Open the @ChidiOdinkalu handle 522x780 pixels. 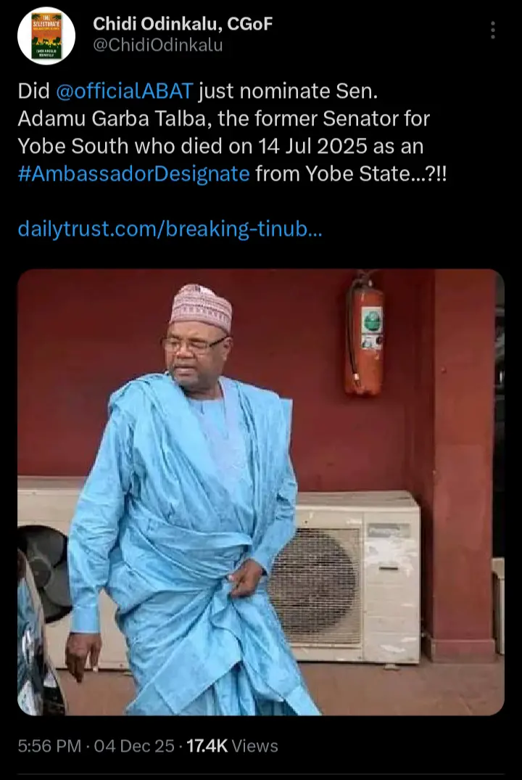pyautogui.click(x=157, y=45)
